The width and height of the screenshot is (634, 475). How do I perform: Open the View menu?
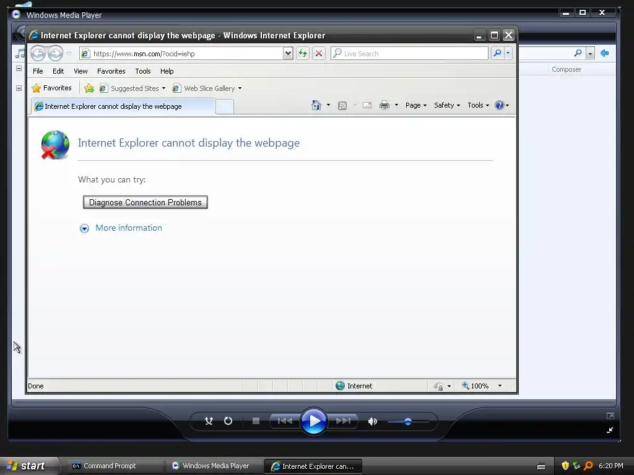80,71
